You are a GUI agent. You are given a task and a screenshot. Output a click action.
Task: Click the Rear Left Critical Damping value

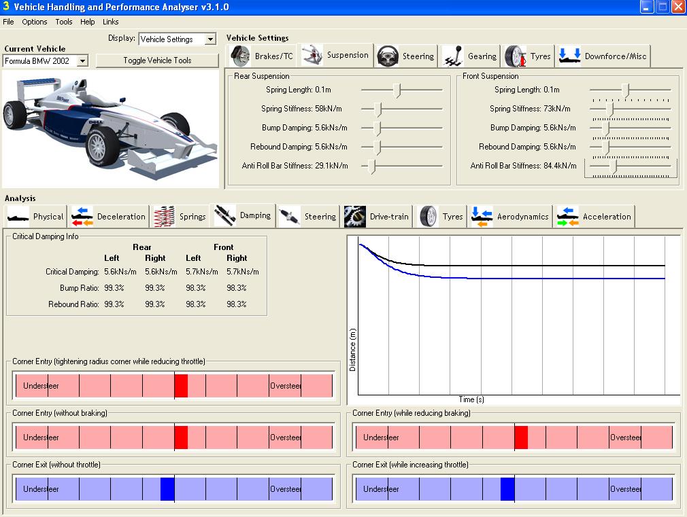point(120,272)
